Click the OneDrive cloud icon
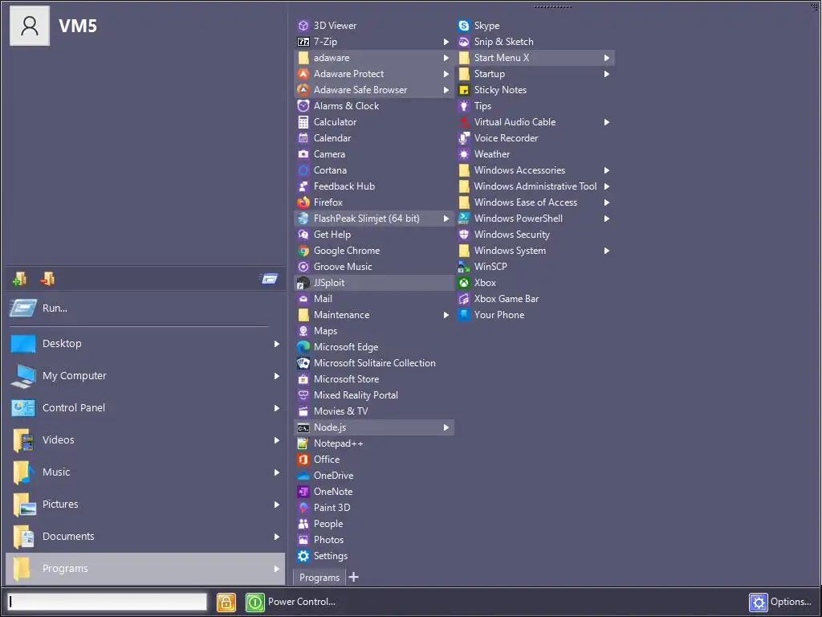 click(303, 476)
